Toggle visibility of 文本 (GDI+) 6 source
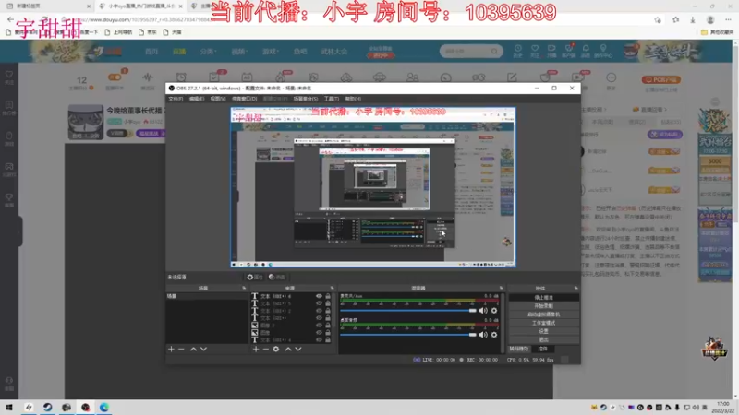739x415 pixels. pos(319,296)
